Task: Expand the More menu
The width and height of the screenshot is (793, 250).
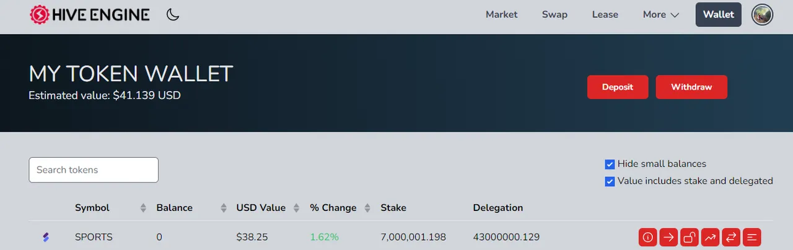Action: (x=661, y=14)
